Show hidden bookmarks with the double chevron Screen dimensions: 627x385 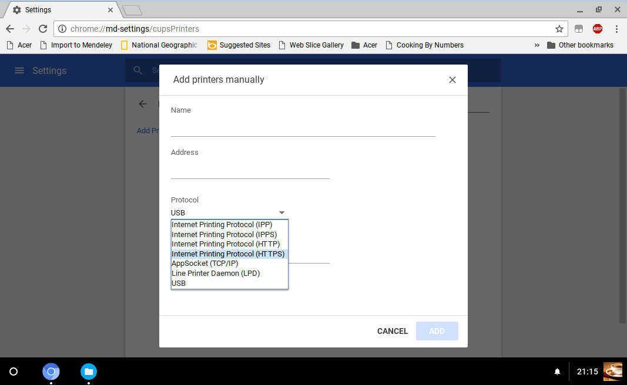pyautogui.click(x=537, y=45)
